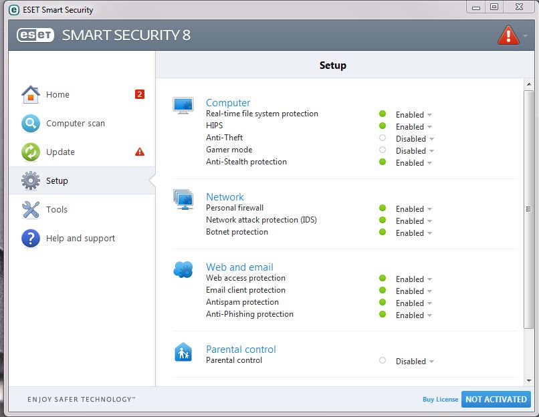This screenshot has height=417, width=539.
Task: Click the Help and support question icon
Action: click(31, 239)
